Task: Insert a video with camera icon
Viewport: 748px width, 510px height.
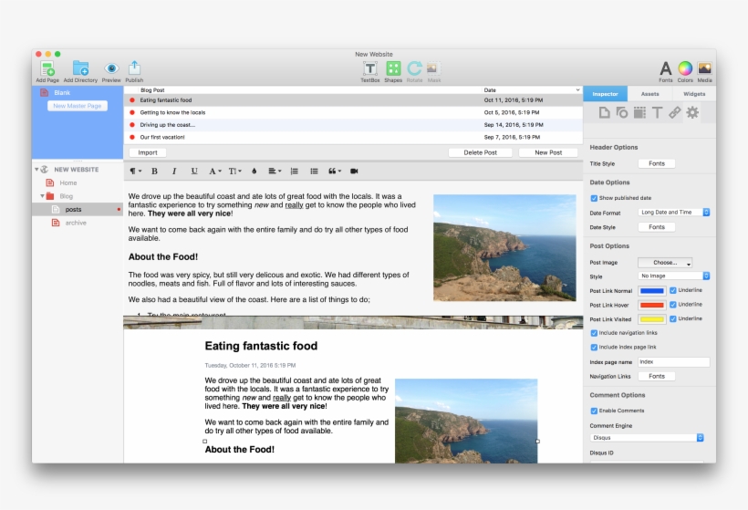Action: 354,172
